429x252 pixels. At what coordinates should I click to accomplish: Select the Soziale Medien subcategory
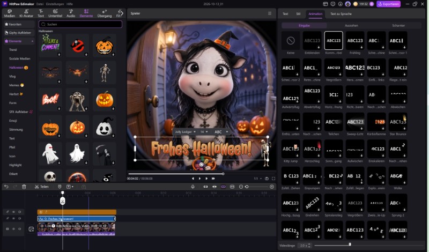tap(20, 58)
